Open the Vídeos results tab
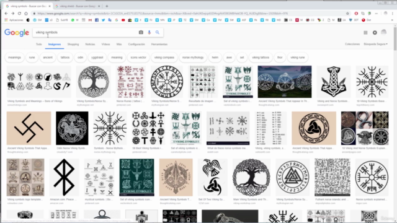Viewport: 397px width, 223px height. (x=105, y=44)
